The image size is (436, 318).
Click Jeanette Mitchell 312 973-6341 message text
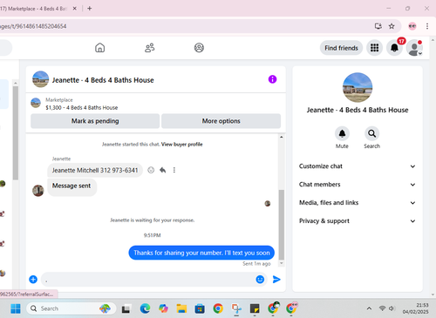[95, 170]
